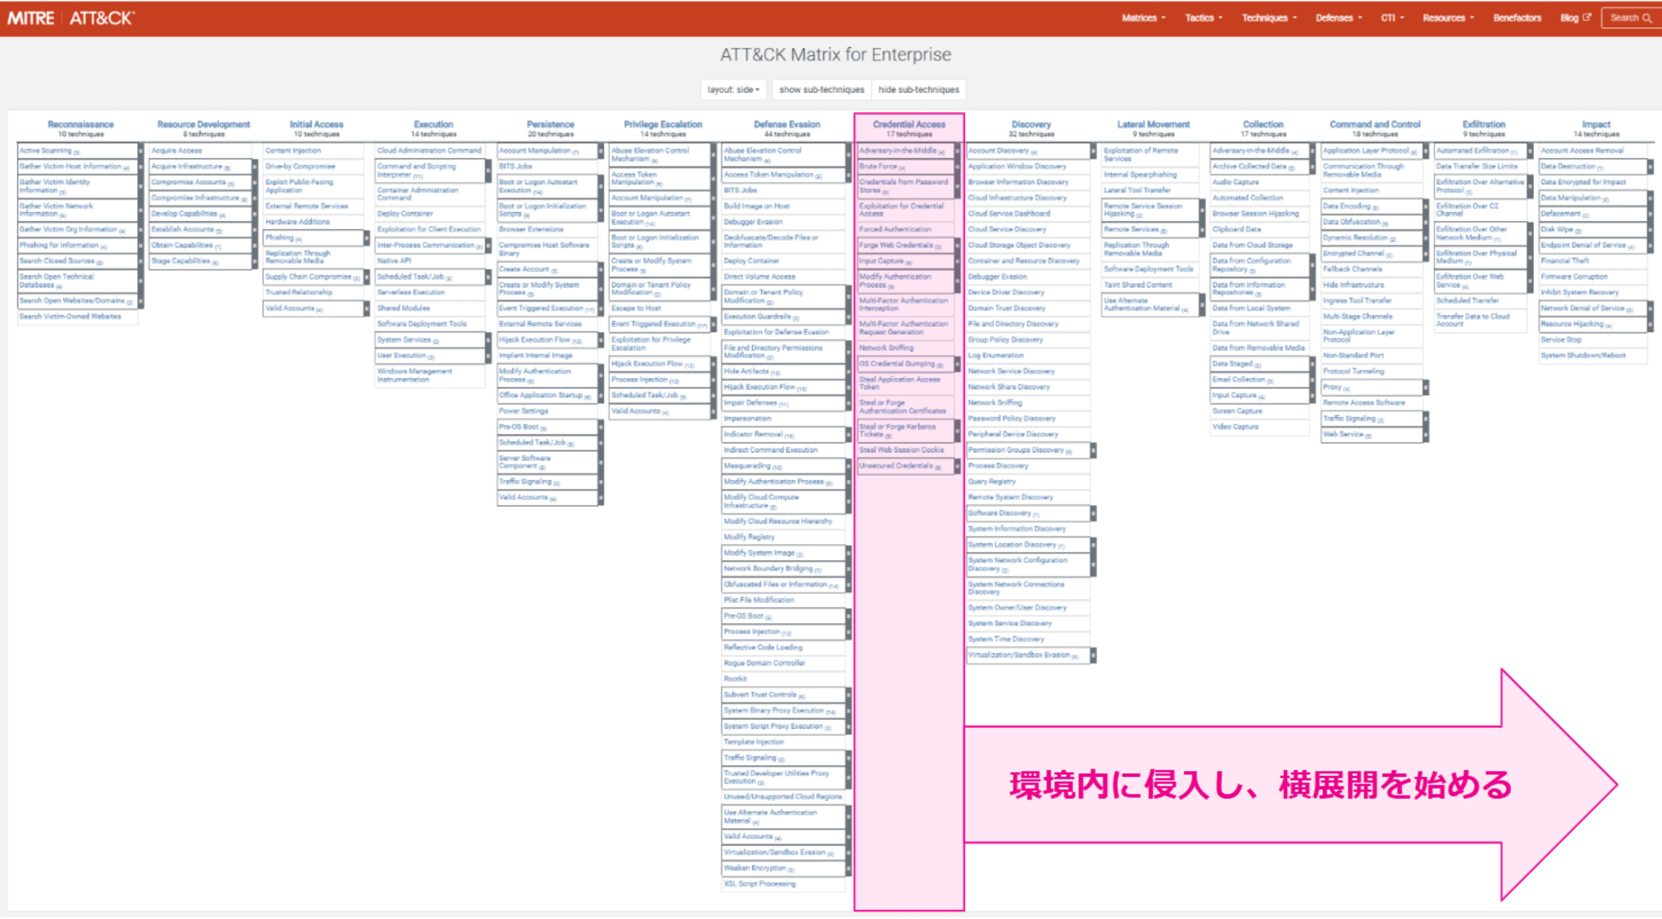Open the Persistence tactic header
1662x919 pixels.
tap(550, 125)
